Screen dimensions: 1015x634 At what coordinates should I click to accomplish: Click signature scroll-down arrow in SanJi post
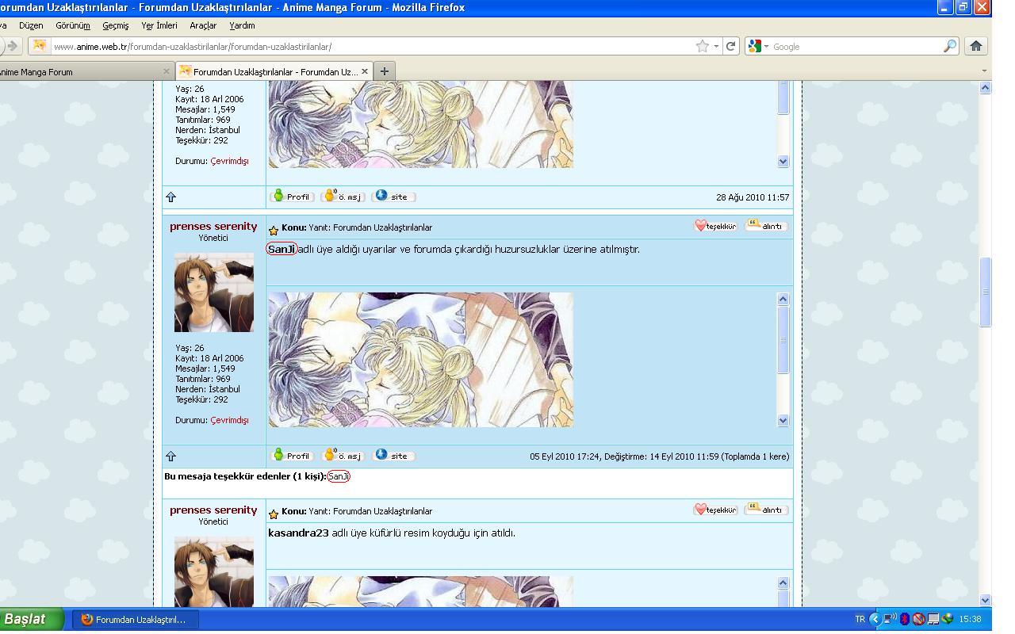[x=783, y=421]
